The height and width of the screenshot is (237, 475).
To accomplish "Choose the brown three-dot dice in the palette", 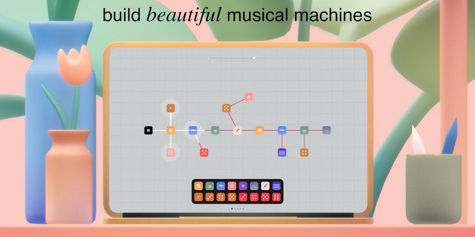I will click(210, 197).
